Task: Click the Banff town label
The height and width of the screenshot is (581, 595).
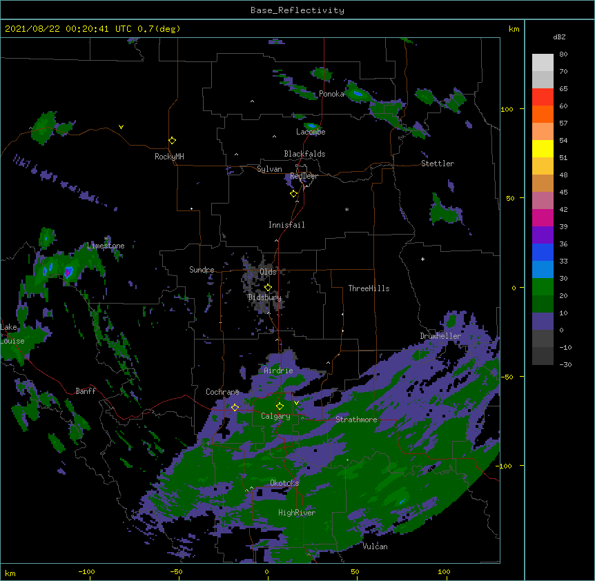Action: point(86,391)
